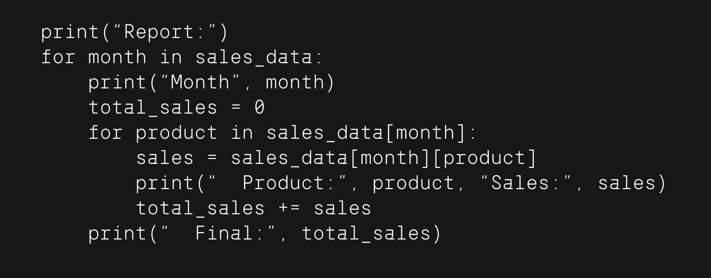Click the "Month" string literal
This screenshot has height=278, width=711.
pyautogui.click(x=200, y=82)
